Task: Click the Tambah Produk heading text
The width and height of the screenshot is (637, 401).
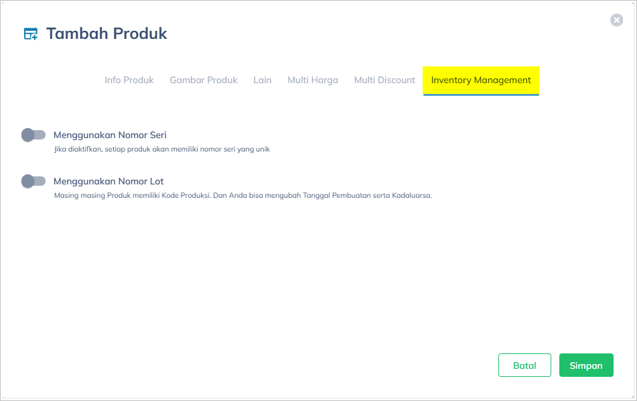Action: tap(107, 34)
